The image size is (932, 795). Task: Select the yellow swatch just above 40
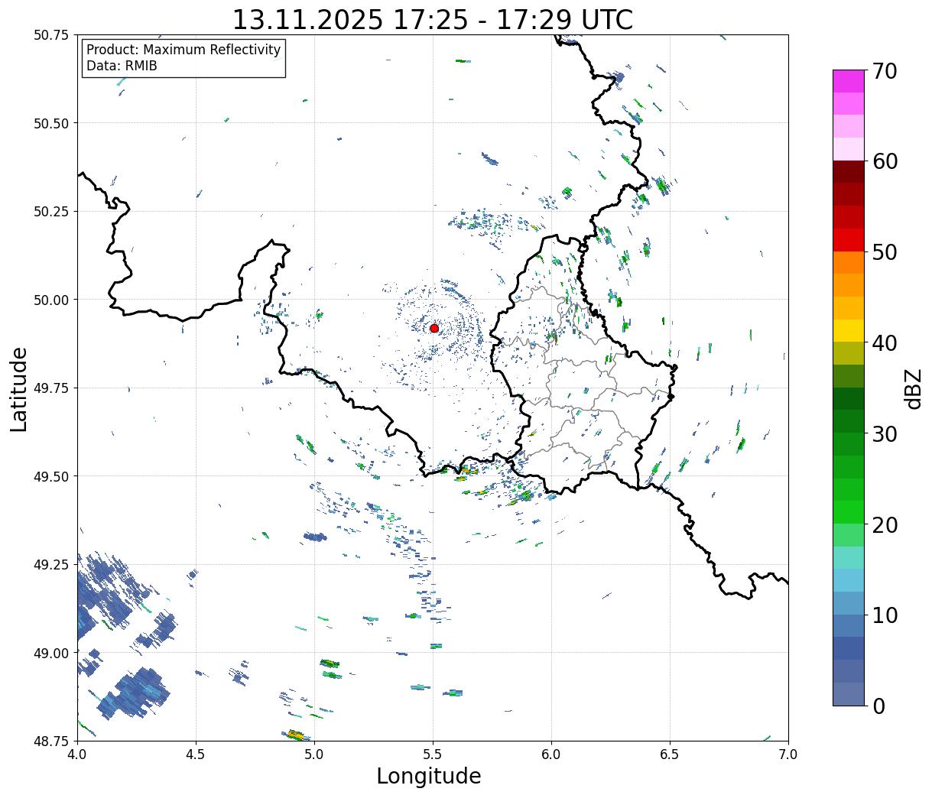(x=848, y=330)
